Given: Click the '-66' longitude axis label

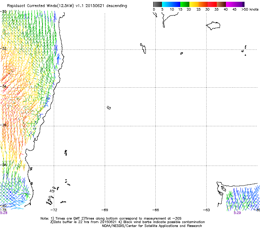Looking at the screenshot, I should pos(156,210).
